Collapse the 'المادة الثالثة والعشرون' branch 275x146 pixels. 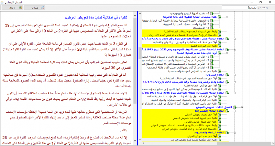pos(235,111)
